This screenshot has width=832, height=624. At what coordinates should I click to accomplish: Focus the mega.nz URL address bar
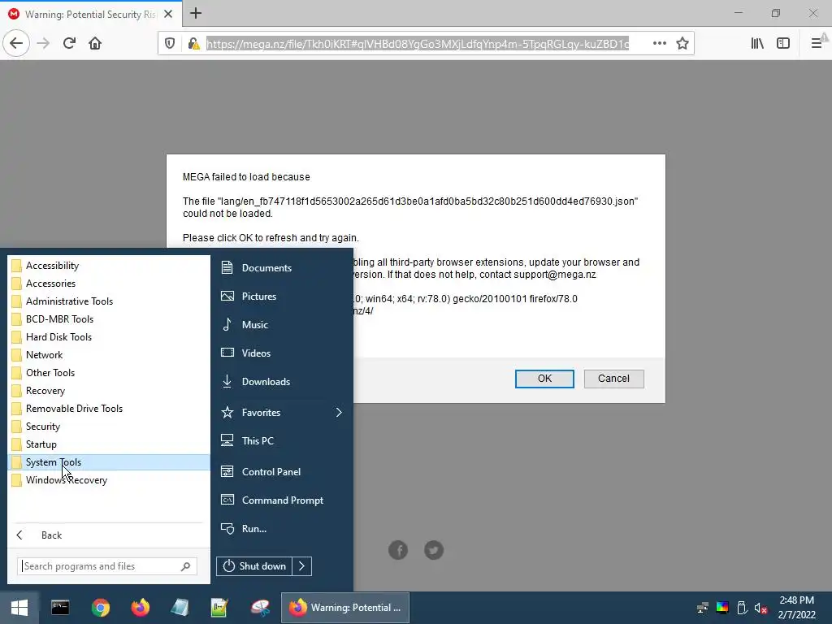[x=418, y=44]
